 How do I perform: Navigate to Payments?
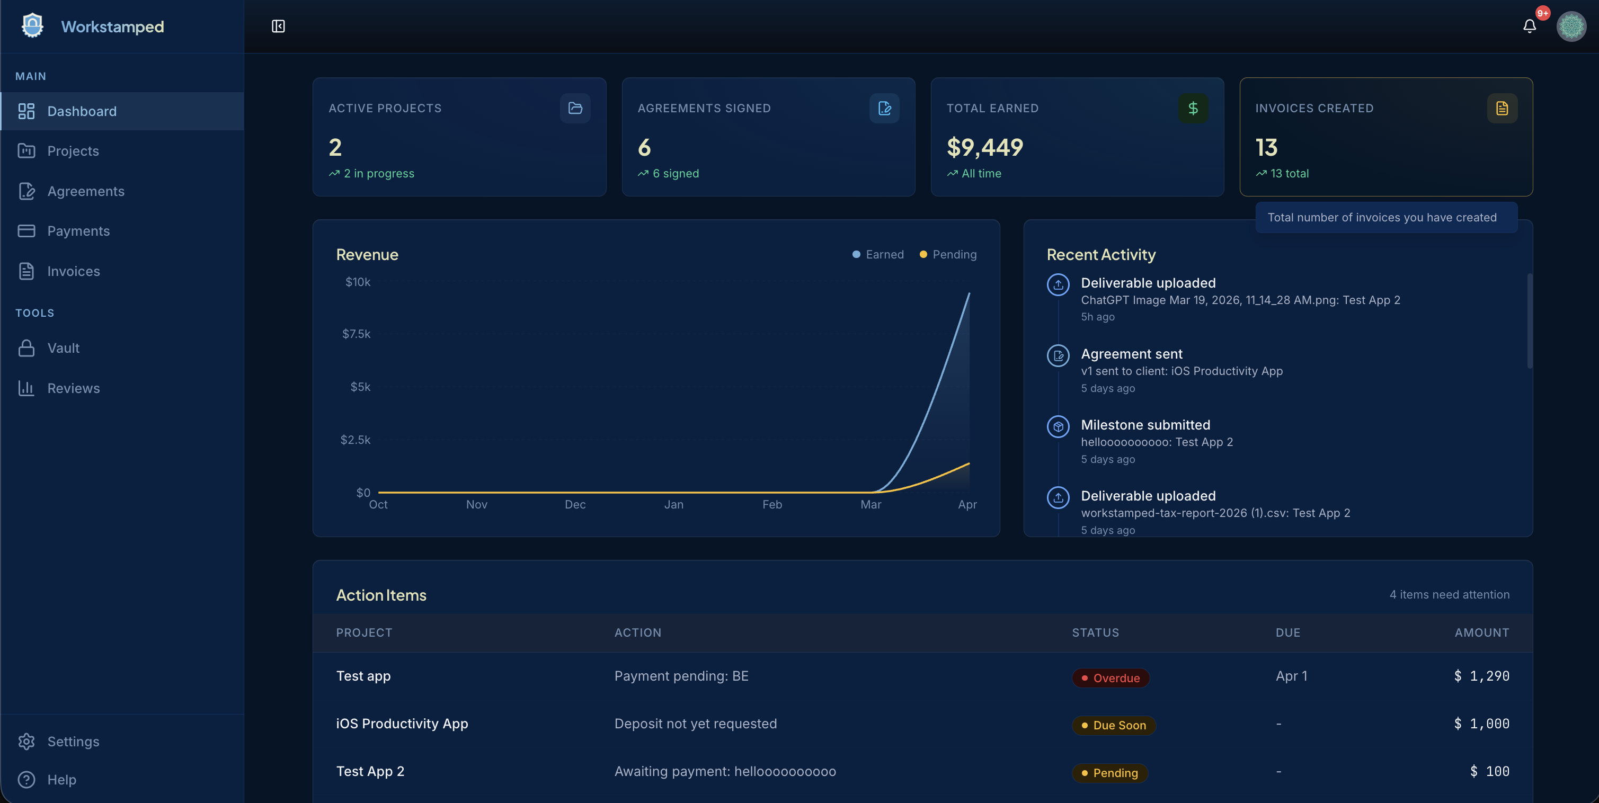point(78,231)
